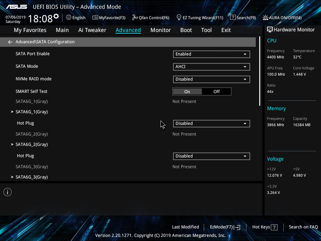Click the SATA Port Enable label
Viewport: 321px width, 241px height.
(33, 54)
